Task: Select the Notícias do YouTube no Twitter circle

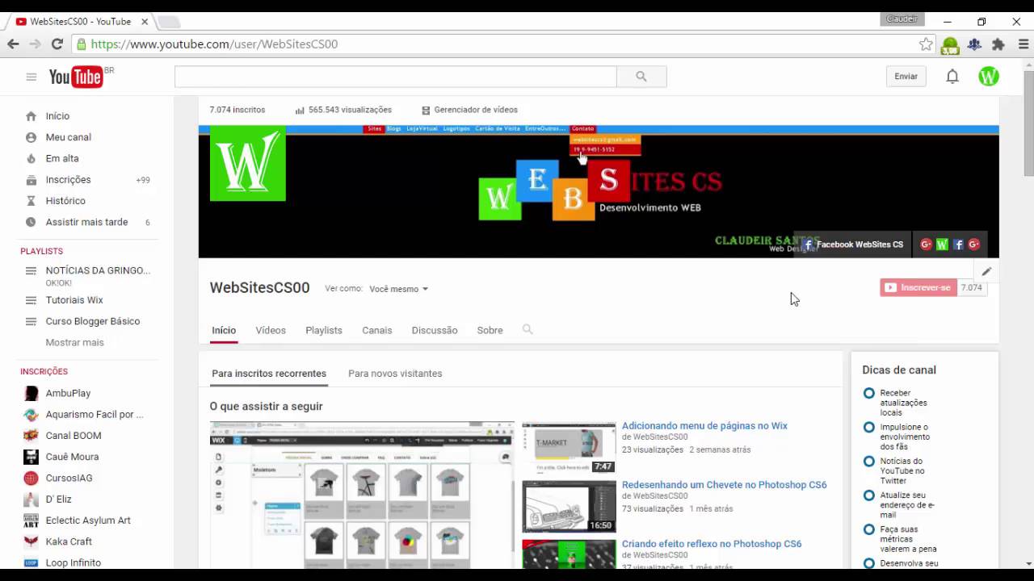Action: (868, 462)
